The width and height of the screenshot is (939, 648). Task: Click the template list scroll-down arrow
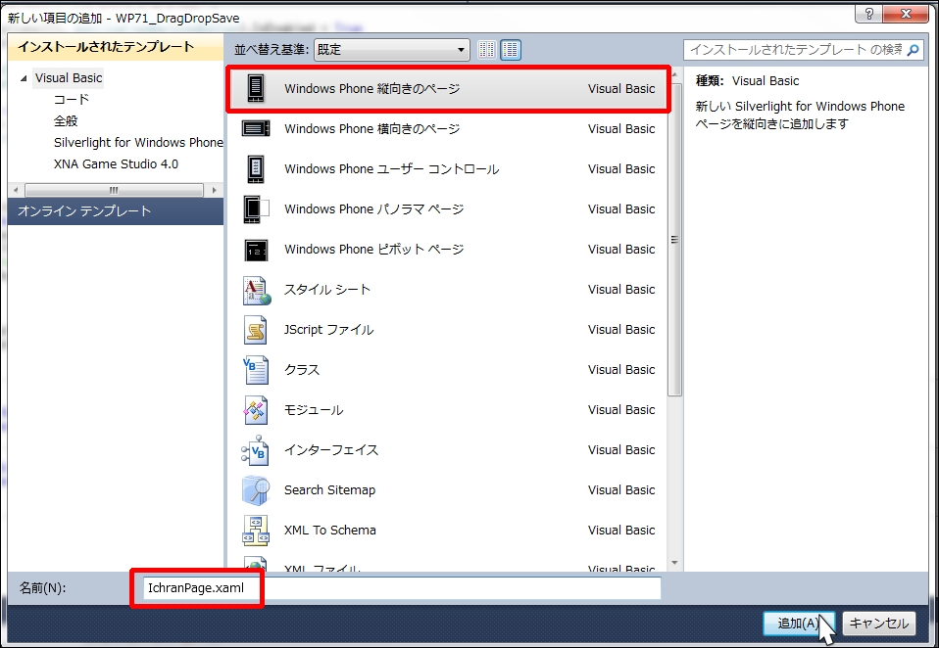point(675,563)
